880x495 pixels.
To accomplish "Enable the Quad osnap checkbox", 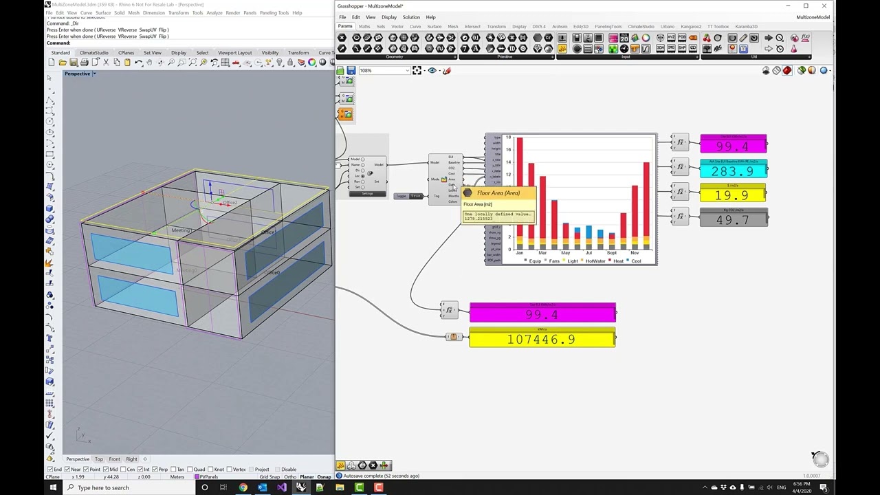I will (x=190, y=469).
